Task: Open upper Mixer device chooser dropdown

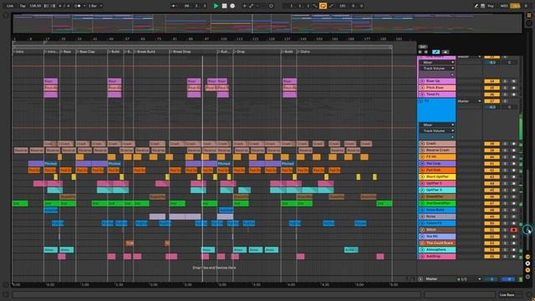Action: (x=437, y=63)
